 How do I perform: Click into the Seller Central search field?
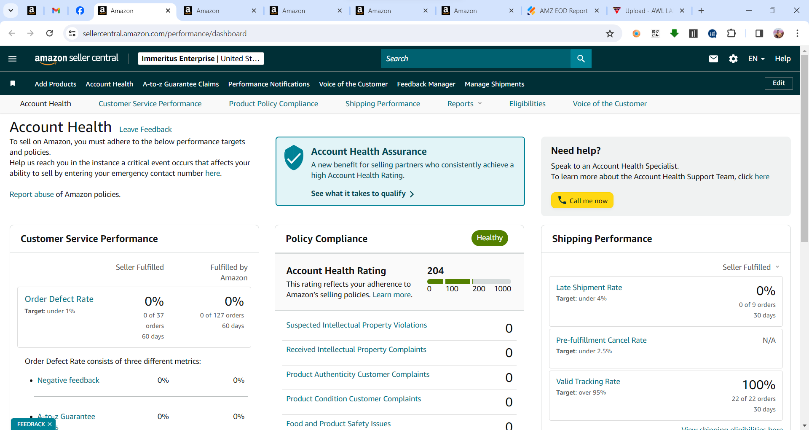[x=475, y=59]
